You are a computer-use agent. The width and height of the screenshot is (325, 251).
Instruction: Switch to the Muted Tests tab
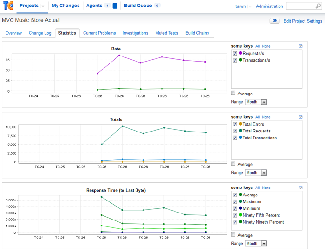coord(167,33)
